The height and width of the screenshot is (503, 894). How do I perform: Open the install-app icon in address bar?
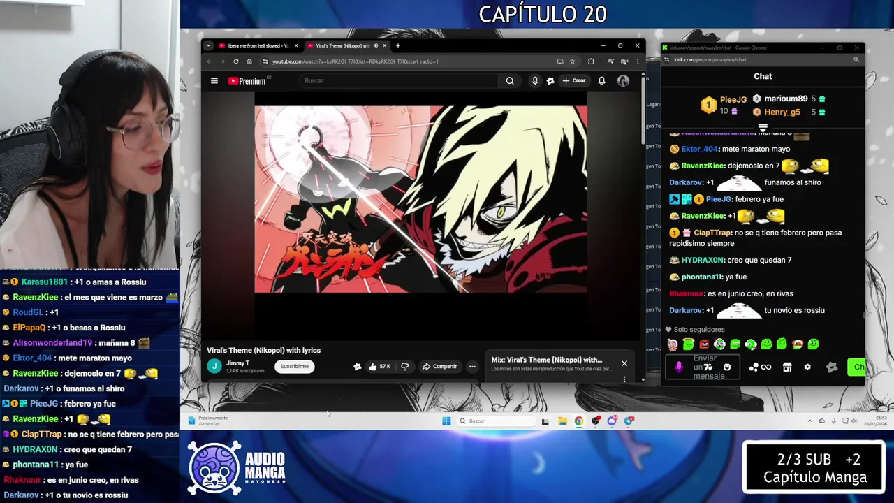[560, 61]
